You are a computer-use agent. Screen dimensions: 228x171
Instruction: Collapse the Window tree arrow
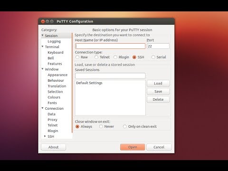click(43, 69)
